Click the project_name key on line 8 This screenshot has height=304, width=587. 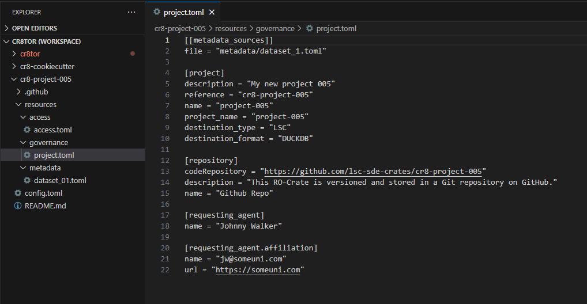pos(211,117)
